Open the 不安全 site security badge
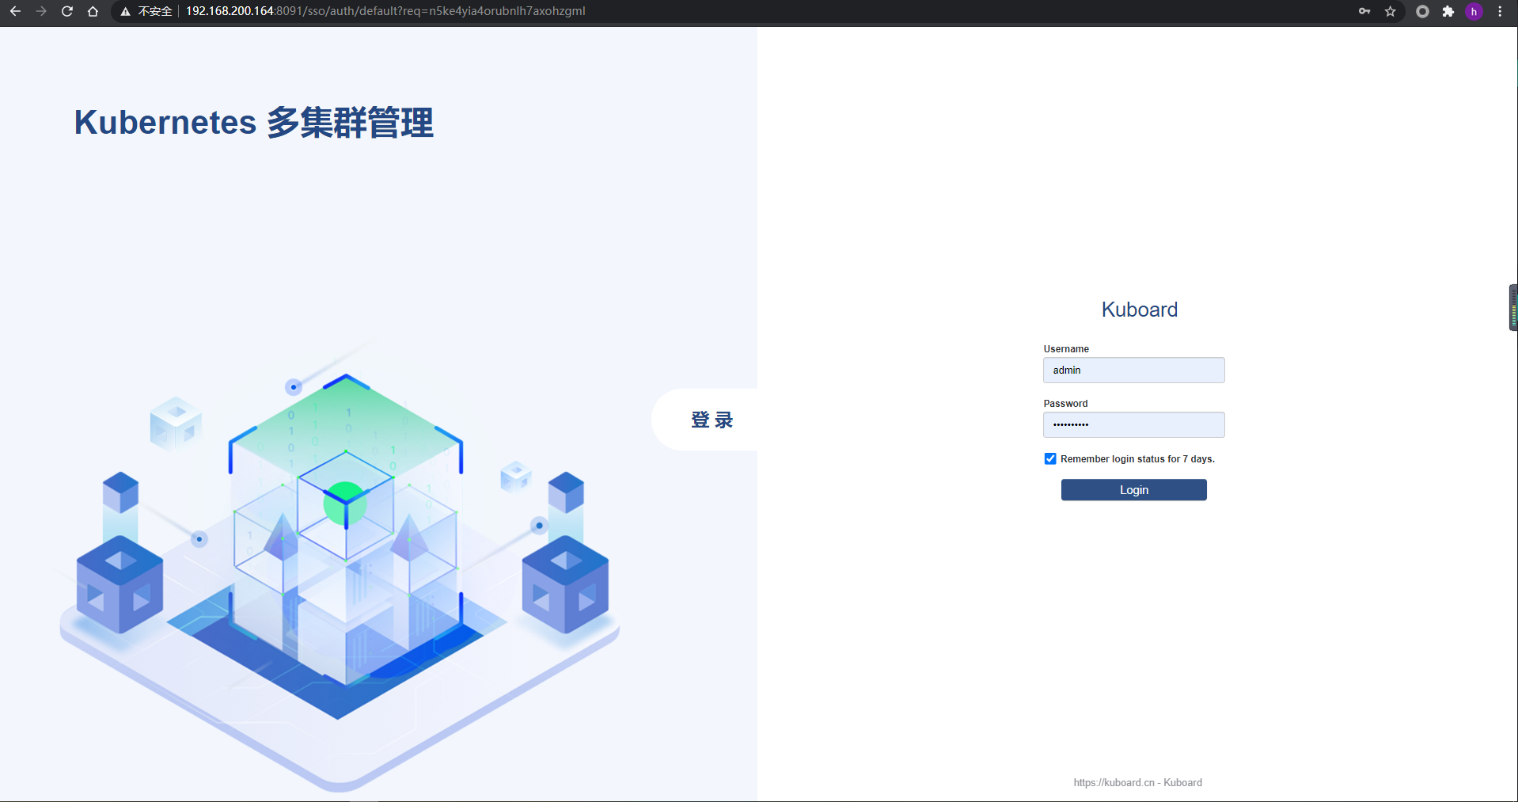 [147, 11]
